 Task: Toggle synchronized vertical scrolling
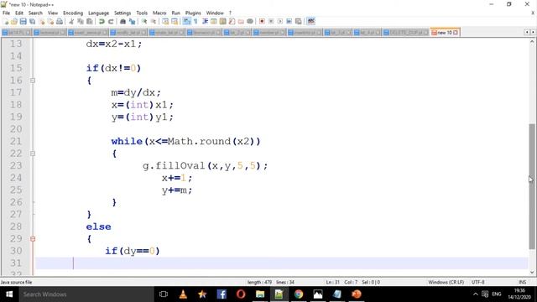coord(165,21)
